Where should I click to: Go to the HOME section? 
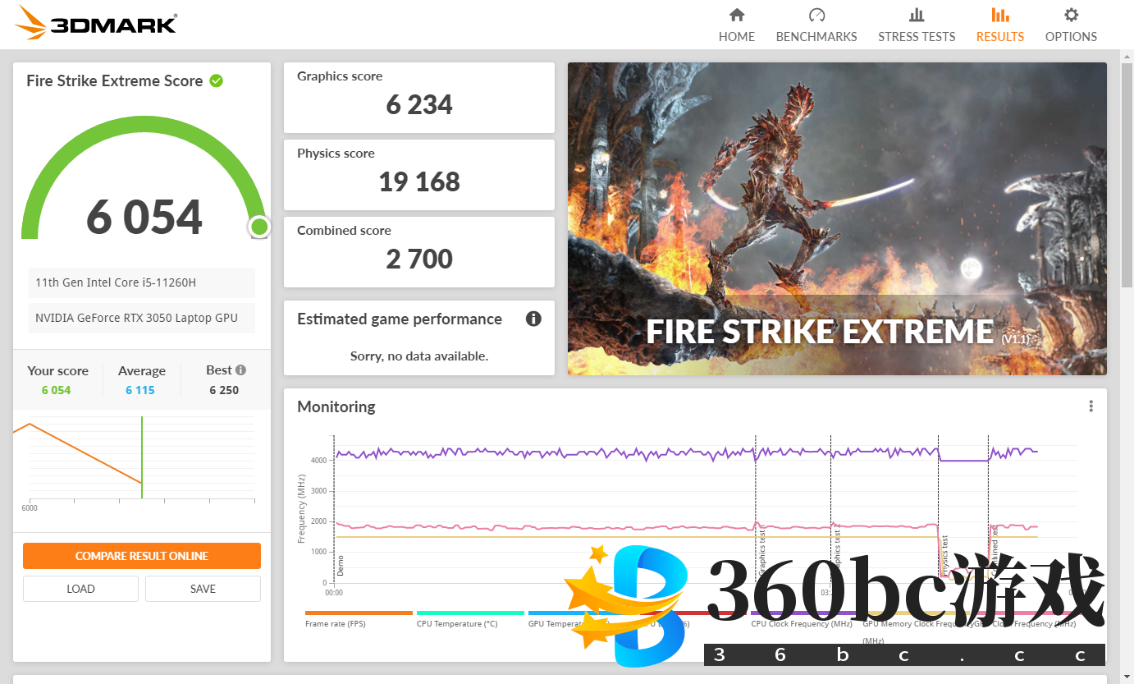736,25
